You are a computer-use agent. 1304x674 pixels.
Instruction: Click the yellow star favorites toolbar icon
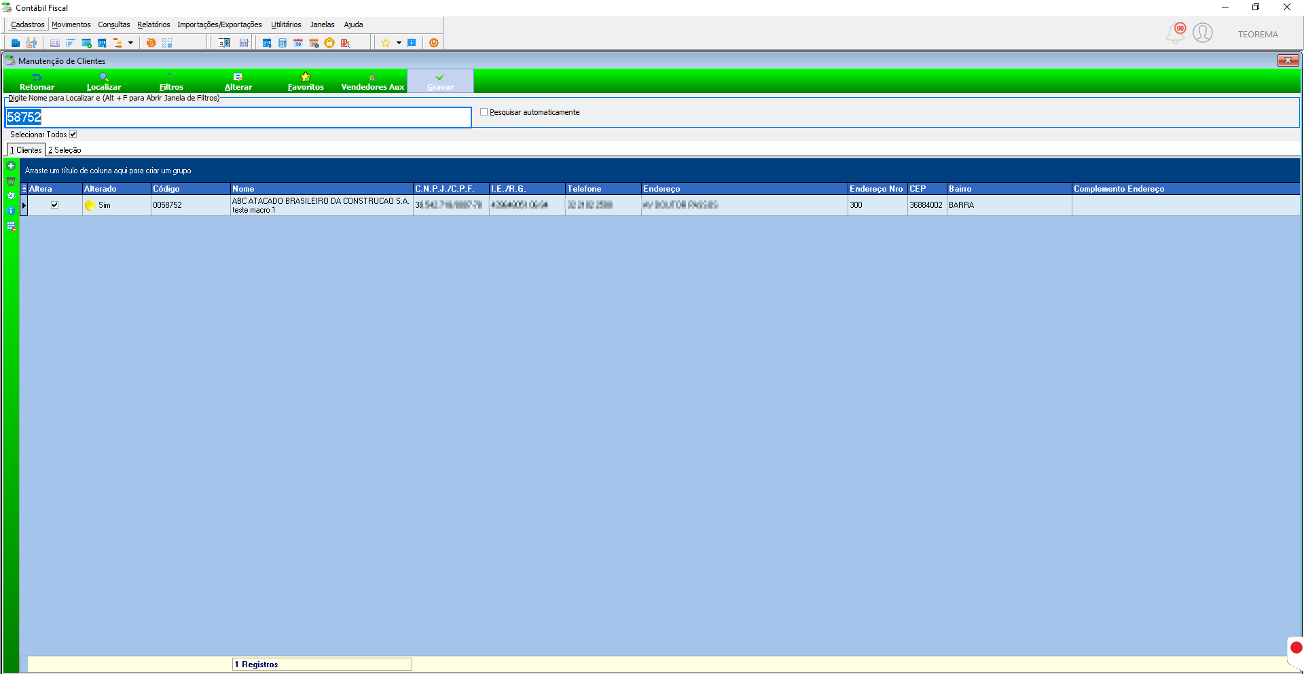click(x=386, y=43)
